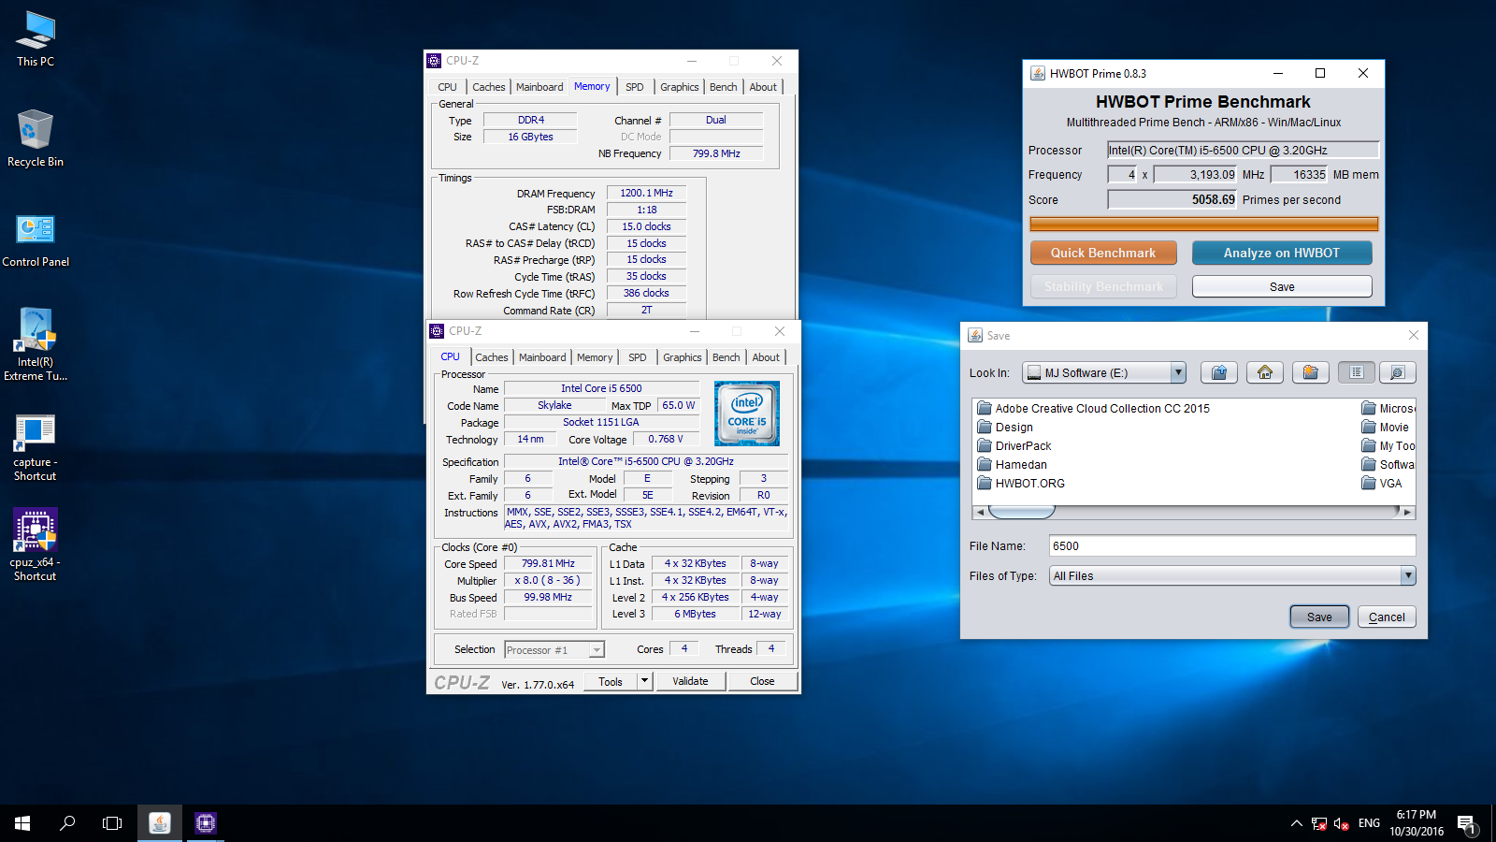Image resolution: width=1496 pixels, height=842 pixels.
Task: Expand the Files of Type dropdown
Action: pos(1408,575)
